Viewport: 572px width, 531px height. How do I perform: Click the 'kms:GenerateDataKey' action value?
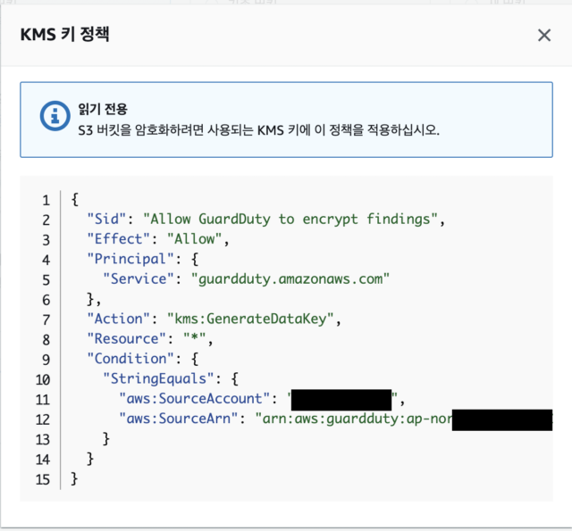pyautogui.click(x=250, y=319)
